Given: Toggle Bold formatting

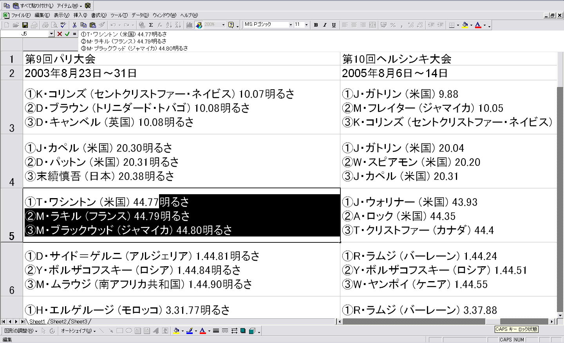Looking at the screenshot, I should click(x=316, y=25).
